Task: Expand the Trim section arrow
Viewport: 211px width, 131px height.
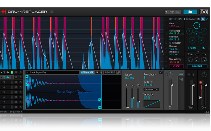Action: (x=198, y=52)
